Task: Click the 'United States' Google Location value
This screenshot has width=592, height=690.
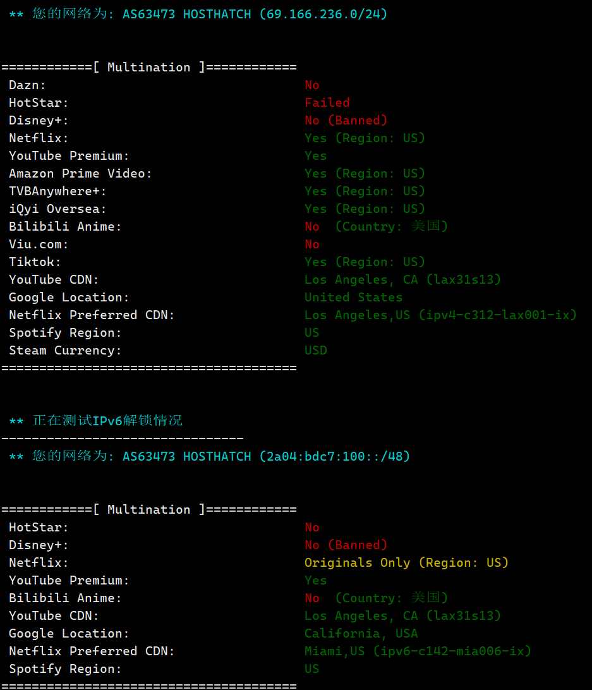Action: [x=353, y=298]
